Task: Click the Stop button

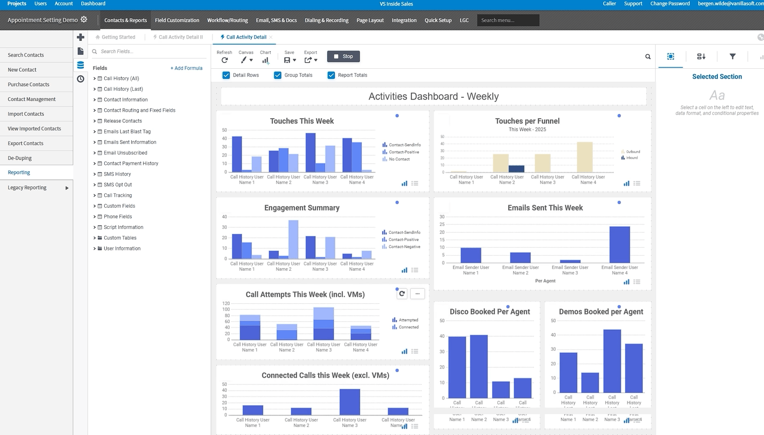Action: click(x=343, y=56)
